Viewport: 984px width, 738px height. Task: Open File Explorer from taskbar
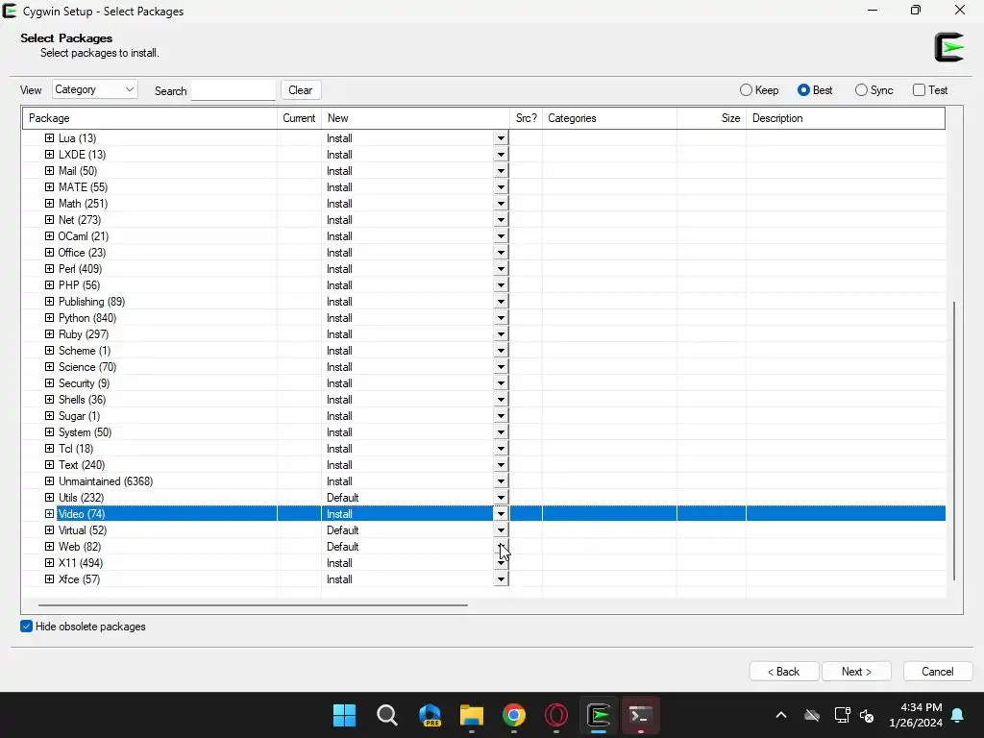(471, 715)
